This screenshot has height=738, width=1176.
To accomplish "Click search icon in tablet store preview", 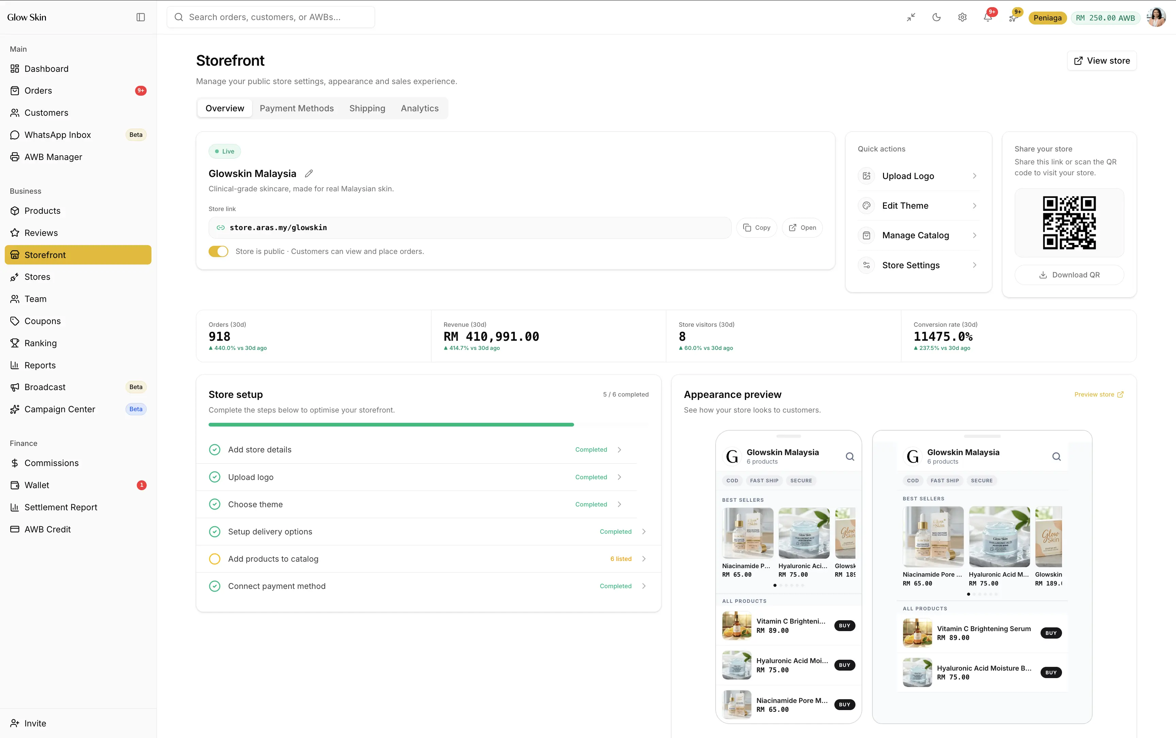I will [x=1056, y=456].
